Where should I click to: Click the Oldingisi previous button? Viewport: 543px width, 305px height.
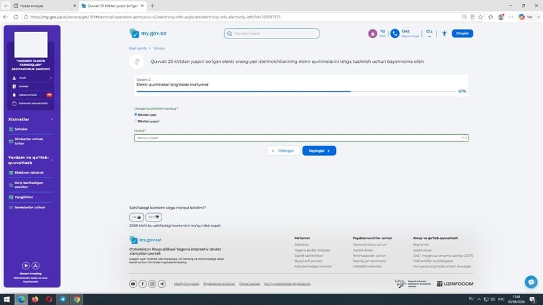[283, 151]
